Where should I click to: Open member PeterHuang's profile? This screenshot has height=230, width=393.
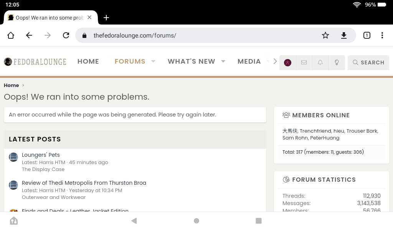(325, 138)
